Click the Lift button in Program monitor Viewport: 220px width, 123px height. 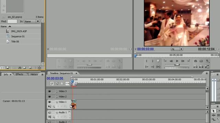[195, 67]
